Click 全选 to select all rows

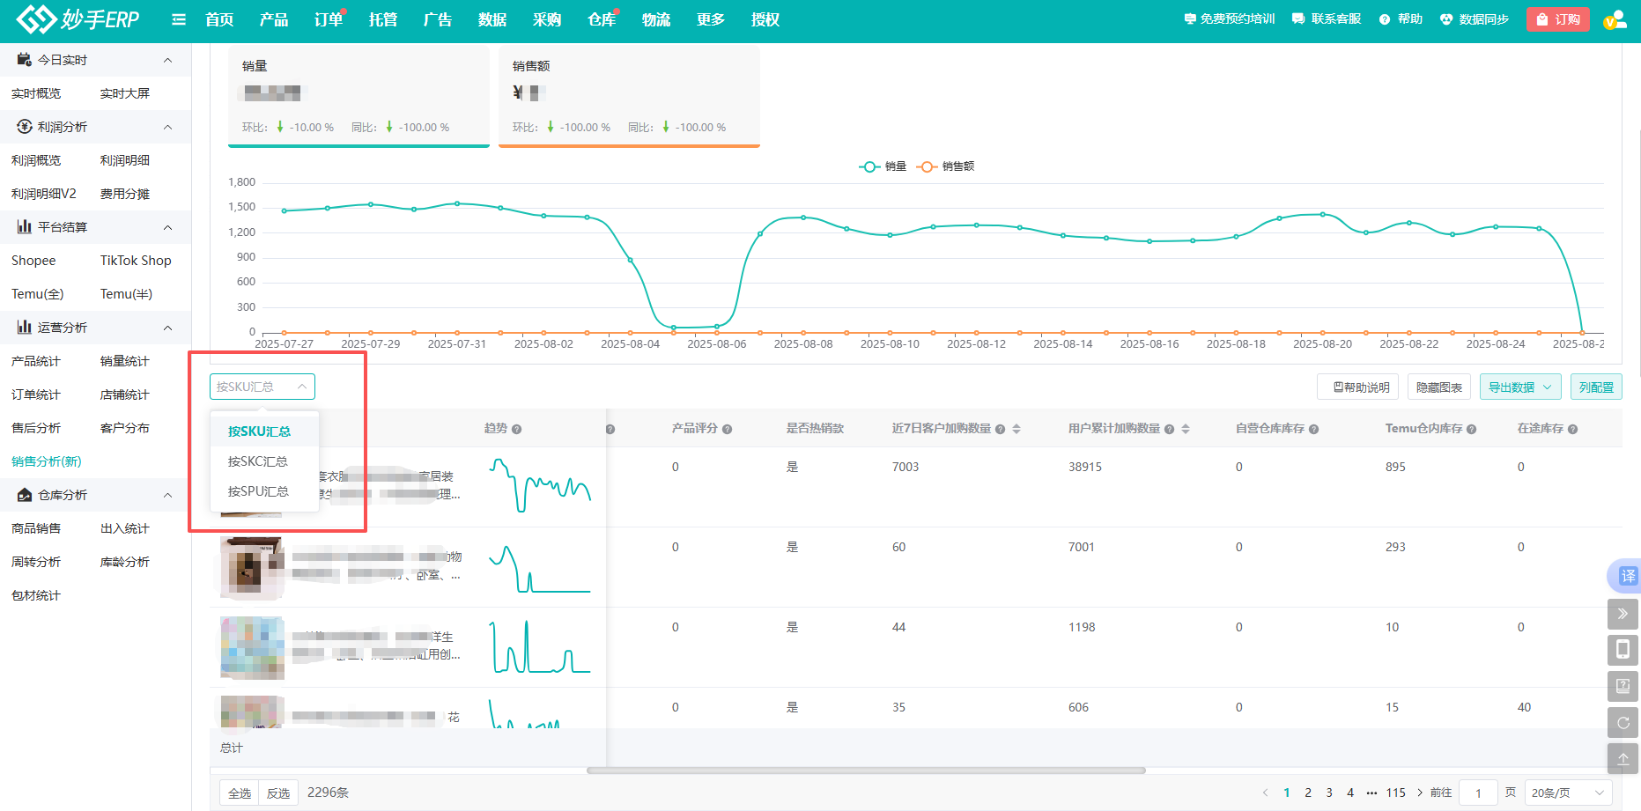[240, 793]
